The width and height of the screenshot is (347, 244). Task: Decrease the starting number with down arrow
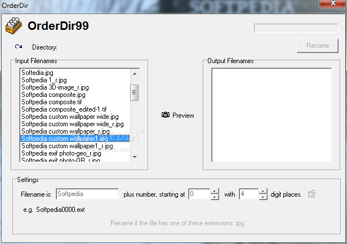(215, 197)
